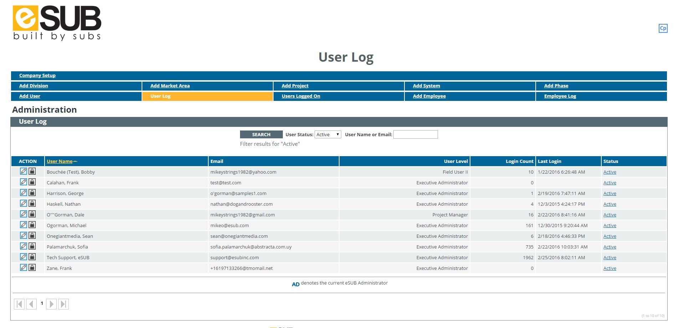
Task: Focus the User Name or Email field
Action: (416, 134)
